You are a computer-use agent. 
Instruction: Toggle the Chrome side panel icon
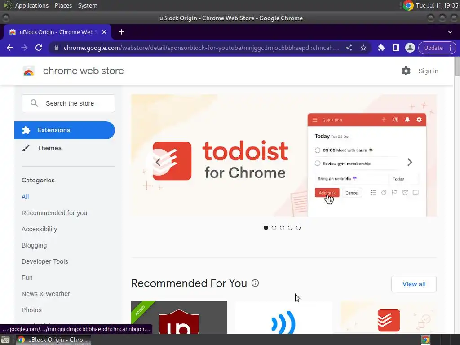tap(396, 48)
